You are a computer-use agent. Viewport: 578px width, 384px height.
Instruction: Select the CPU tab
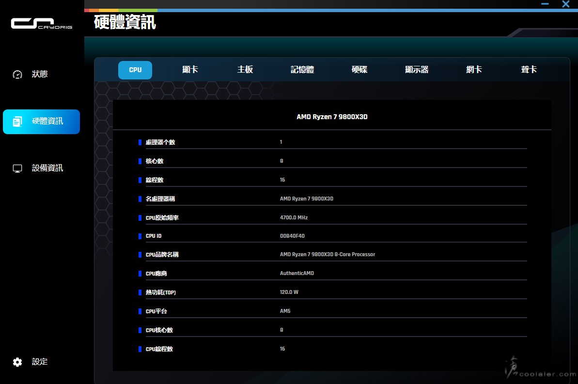(x=135, y=70)
